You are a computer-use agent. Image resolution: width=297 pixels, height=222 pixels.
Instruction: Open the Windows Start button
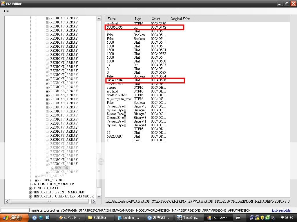click(14, 218)
